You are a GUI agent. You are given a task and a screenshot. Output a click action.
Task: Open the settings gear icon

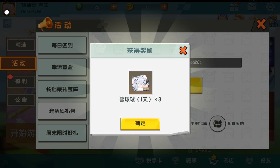270,7
